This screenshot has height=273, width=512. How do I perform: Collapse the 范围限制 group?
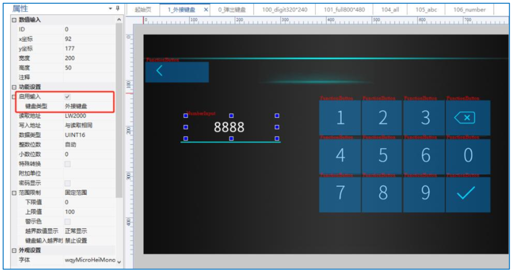coord(14,193)
